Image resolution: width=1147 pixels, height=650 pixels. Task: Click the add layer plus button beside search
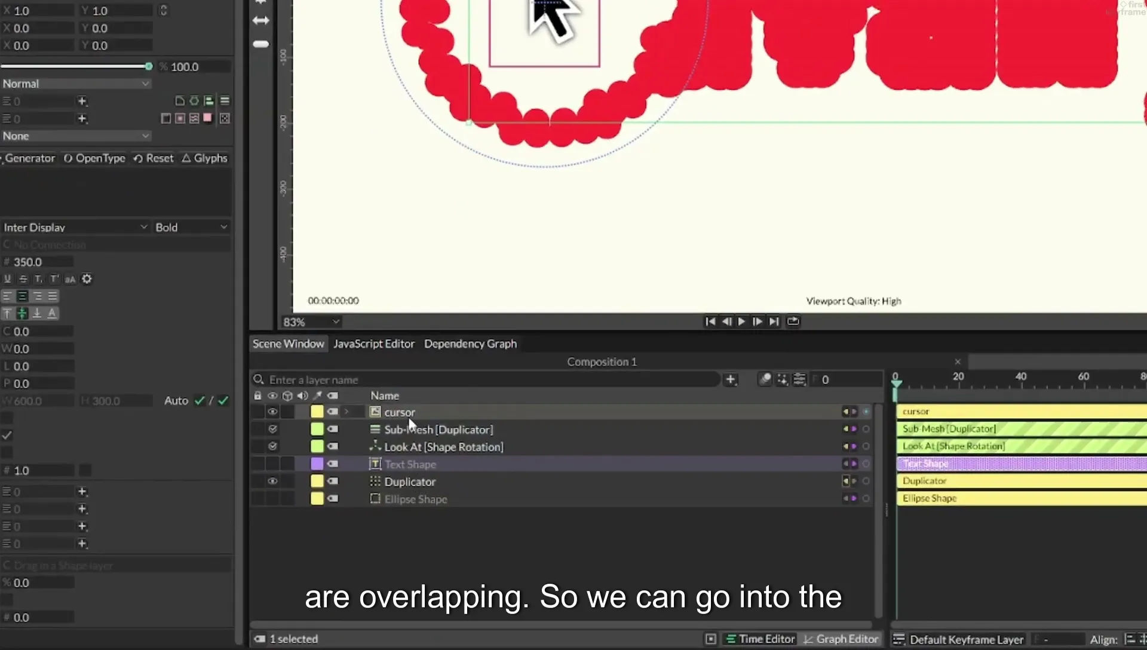point(730,380)
